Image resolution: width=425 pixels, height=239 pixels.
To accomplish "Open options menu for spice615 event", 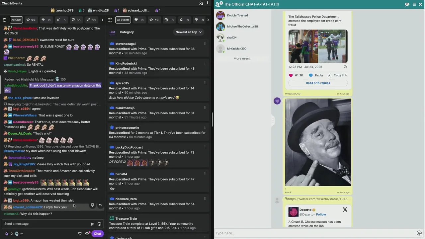I will pyautogui.click(x=205, y=83).
